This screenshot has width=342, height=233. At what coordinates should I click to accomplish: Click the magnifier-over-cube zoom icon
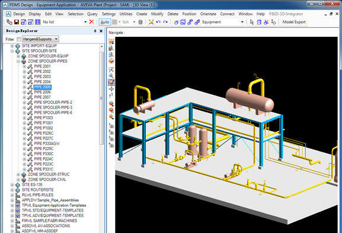(x=111, y=48)
